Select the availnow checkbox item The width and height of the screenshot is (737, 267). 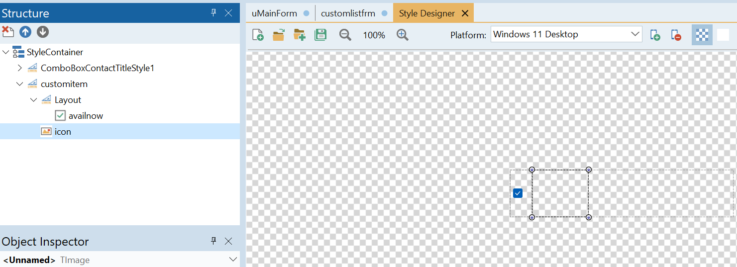point(86,116)
